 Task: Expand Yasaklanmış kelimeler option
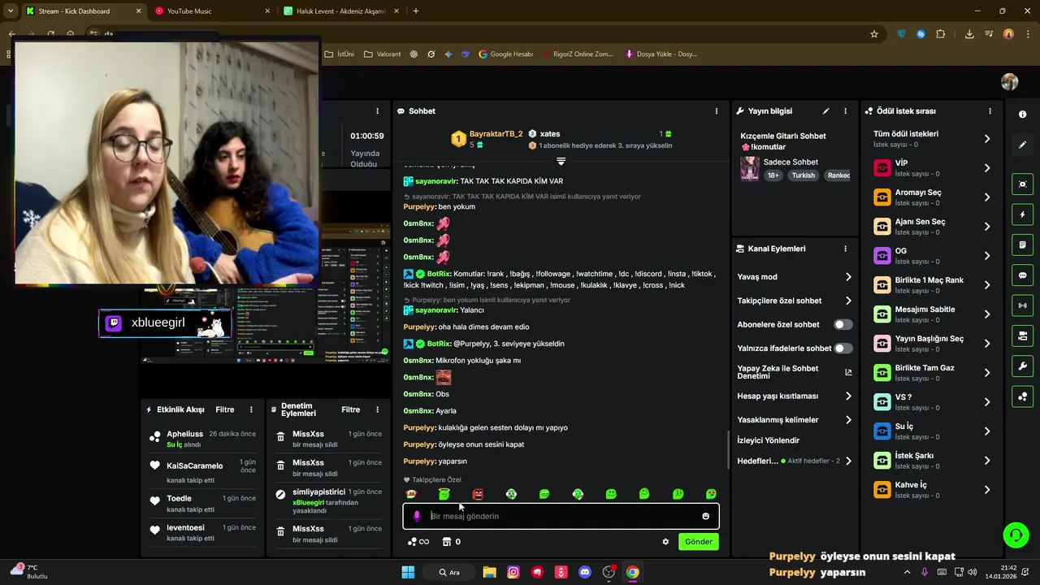[793, 420]
